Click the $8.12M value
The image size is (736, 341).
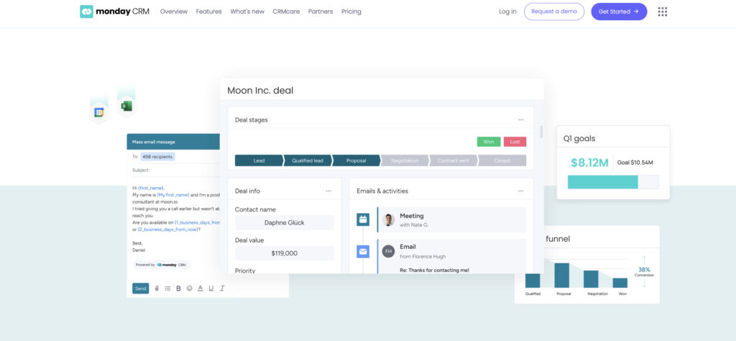(589, 163)
